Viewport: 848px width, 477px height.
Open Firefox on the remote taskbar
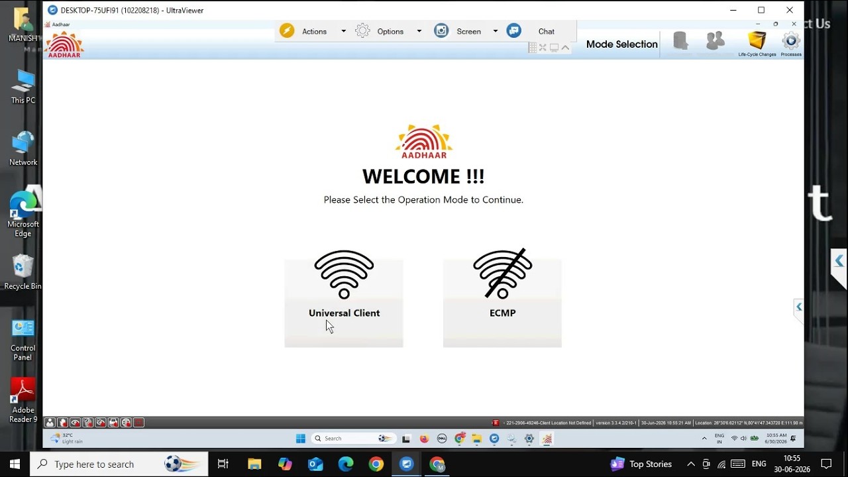(424, 439)
